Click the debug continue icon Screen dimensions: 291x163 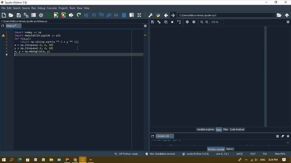click(x=116, y=15)
